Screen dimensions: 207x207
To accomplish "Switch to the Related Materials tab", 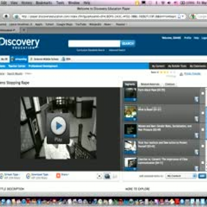I will tap(150, 84).
